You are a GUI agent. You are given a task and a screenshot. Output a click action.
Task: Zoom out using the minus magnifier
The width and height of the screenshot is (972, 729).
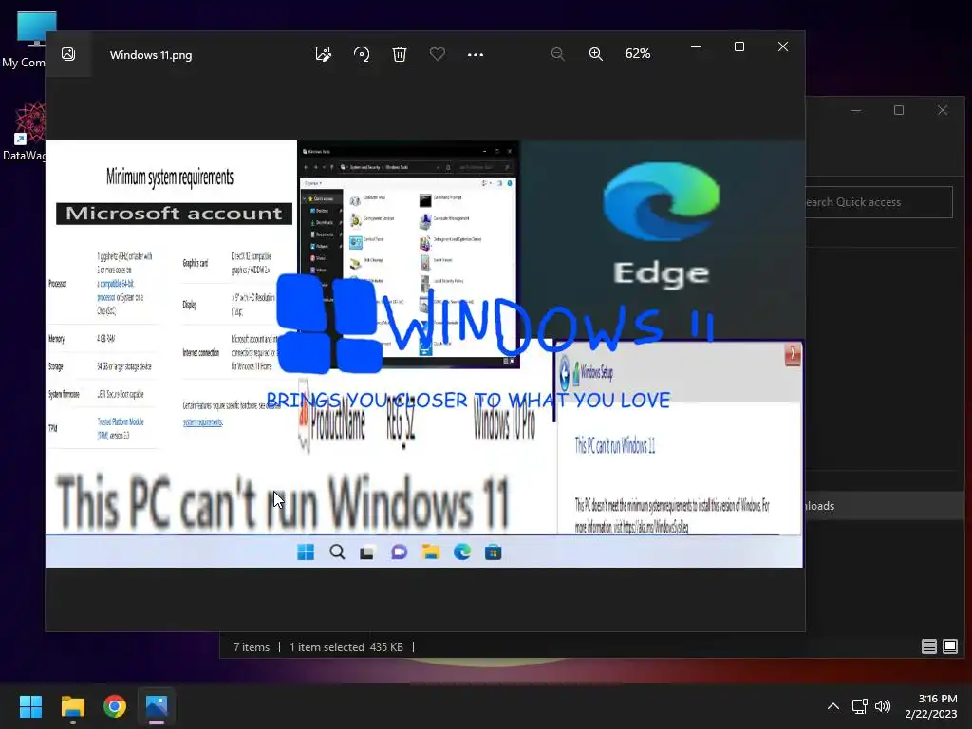coord(557,54)
